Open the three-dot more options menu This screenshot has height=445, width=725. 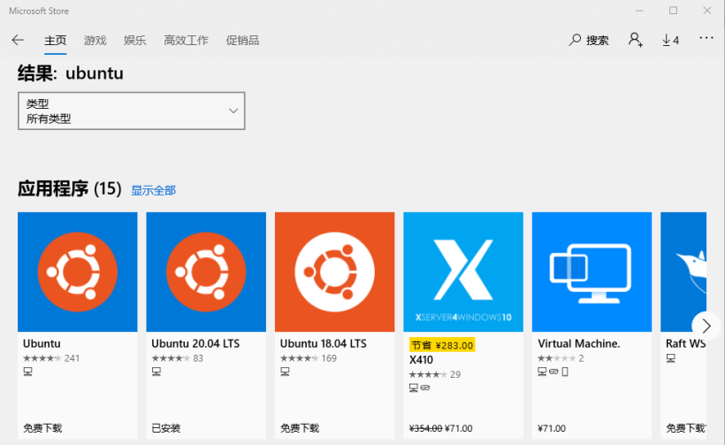[706, 39]
